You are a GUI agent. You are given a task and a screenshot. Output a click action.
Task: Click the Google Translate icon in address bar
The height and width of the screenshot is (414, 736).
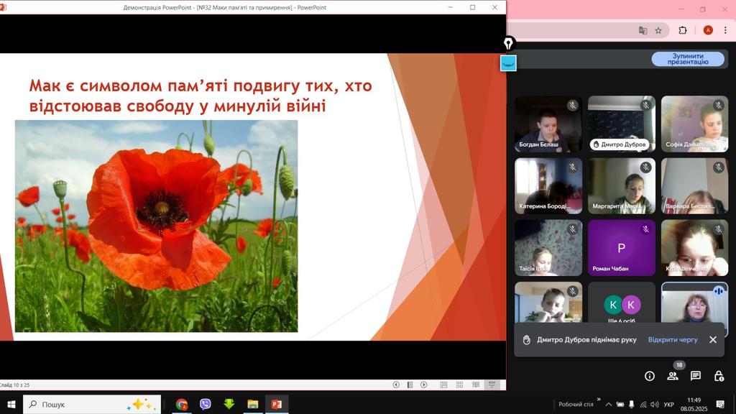click(x=643, y=30)
